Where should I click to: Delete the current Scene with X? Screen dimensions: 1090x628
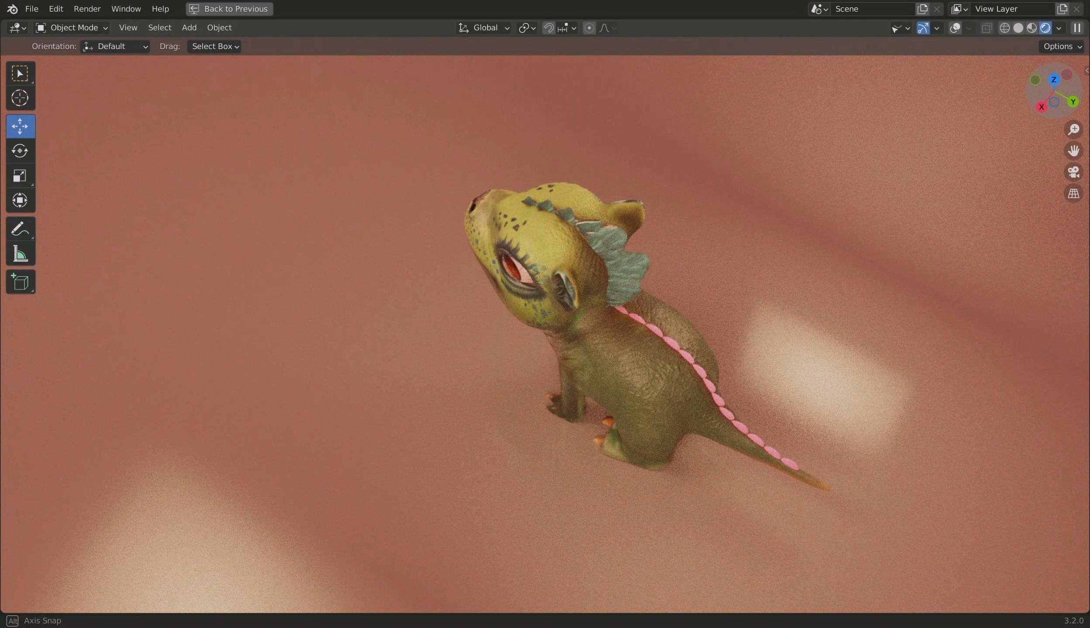coord(937,9)
